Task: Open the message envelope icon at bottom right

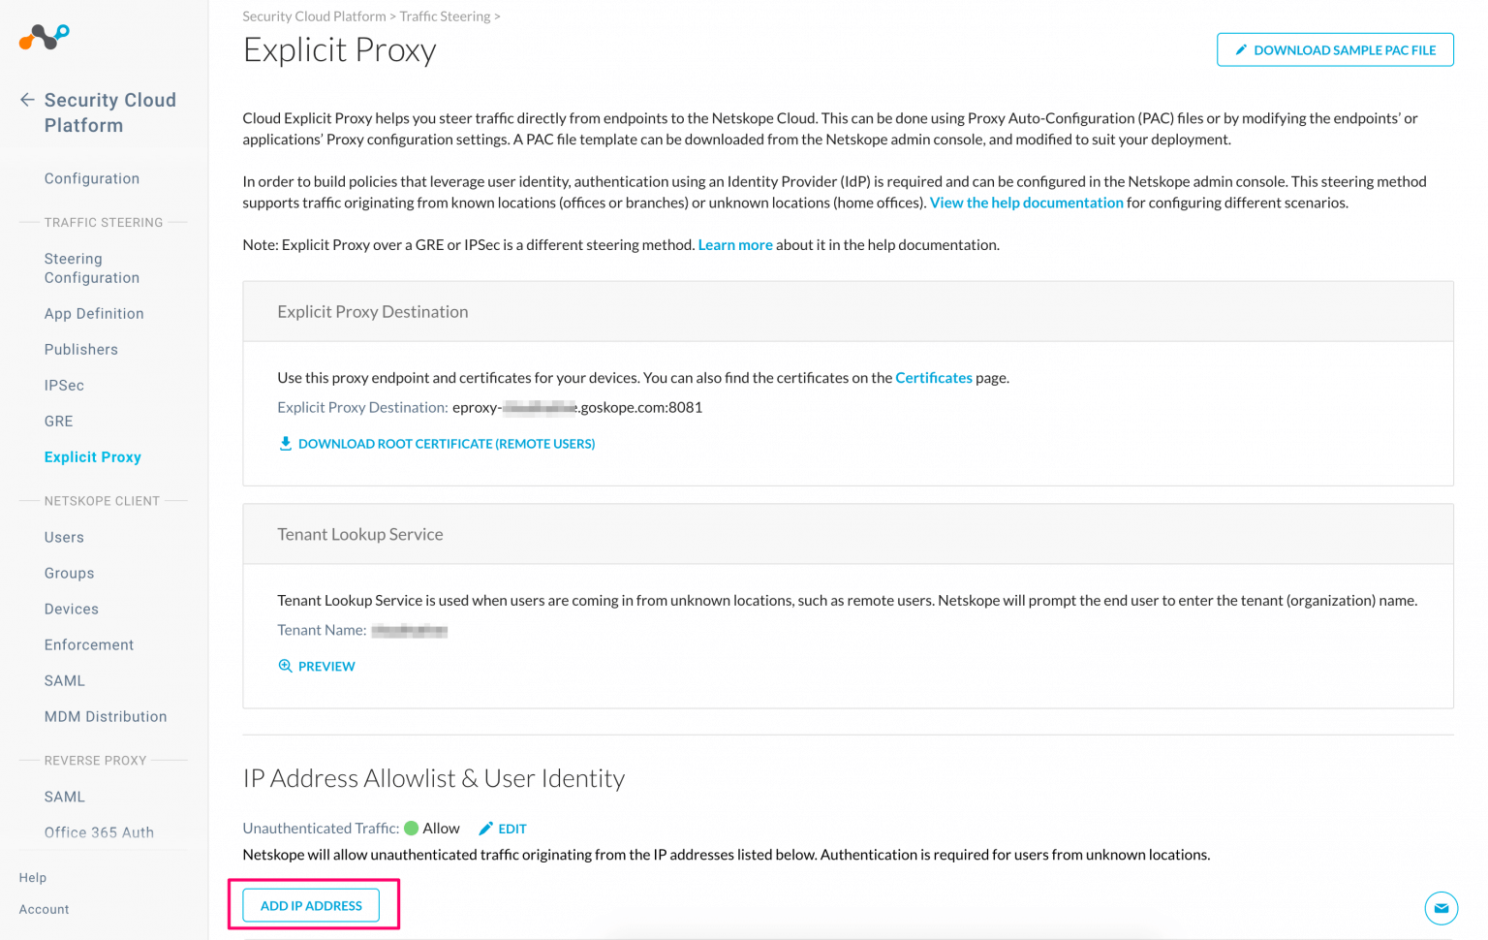Action: (1441, 909)
